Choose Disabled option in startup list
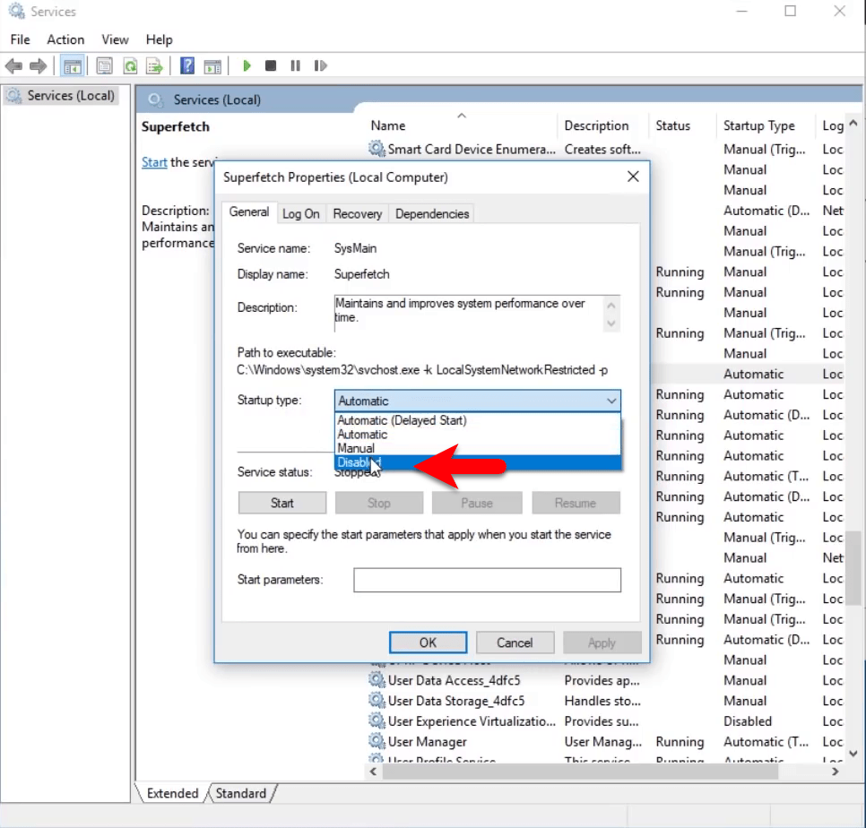866x828 pixels. click(478, 462)
